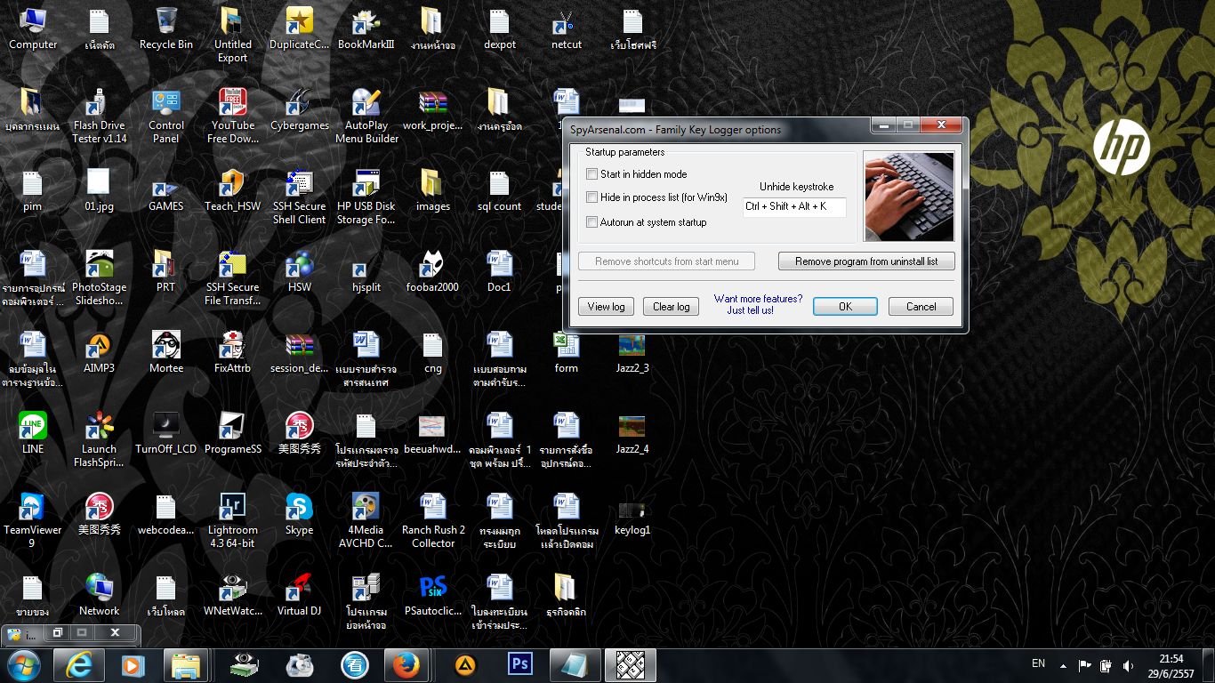Screen dimensions: 1215x683
Task: Select the Mortee desktop icon
Action: tap(166, 353)
